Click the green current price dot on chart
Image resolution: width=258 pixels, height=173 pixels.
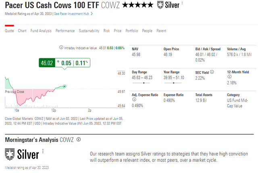(65, 86)
